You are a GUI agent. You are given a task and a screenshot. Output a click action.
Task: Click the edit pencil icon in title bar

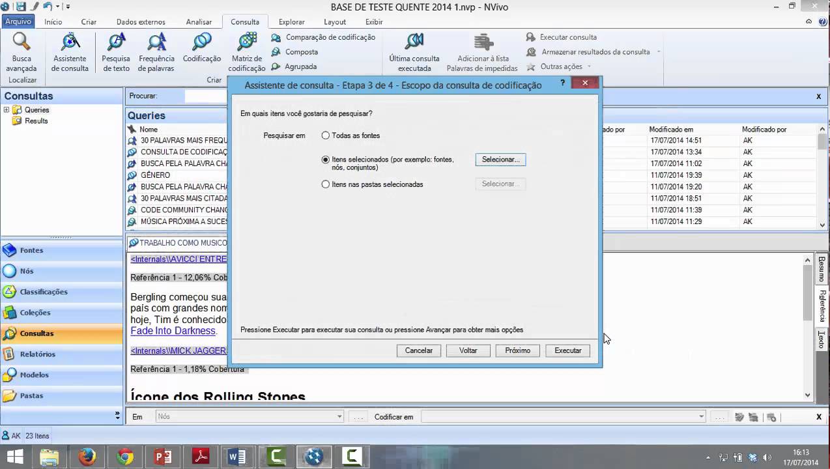point(34,7)
